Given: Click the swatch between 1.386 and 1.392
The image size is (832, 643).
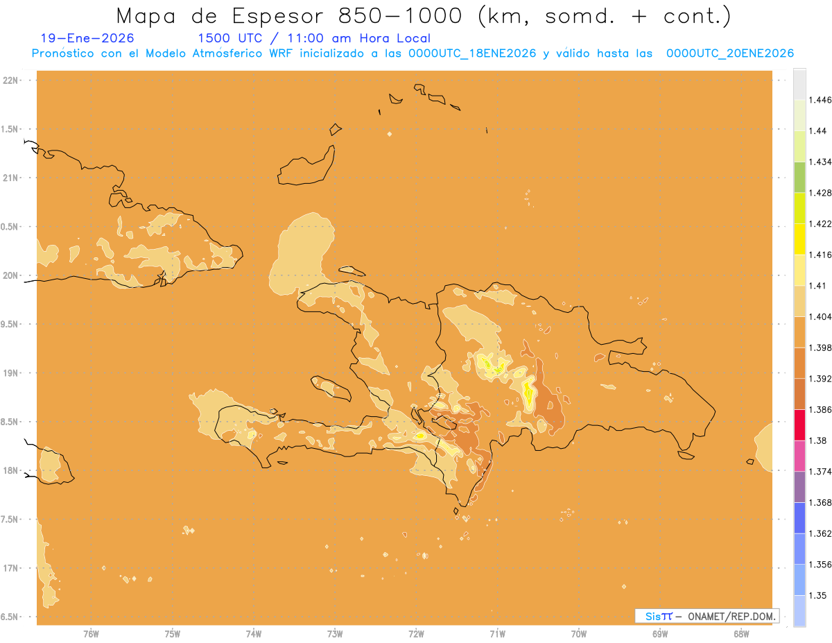Looking at the screenshot, I should (799, 394).
